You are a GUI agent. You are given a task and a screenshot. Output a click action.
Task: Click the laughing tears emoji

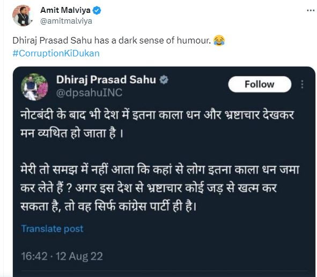[x=219, y=40]
